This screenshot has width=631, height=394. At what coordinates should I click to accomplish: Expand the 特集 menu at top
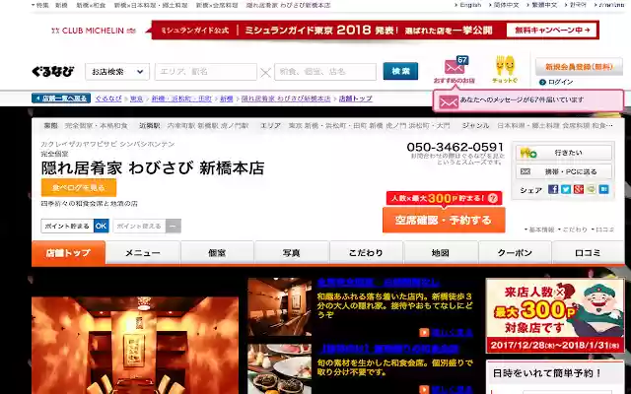point(39,5)
